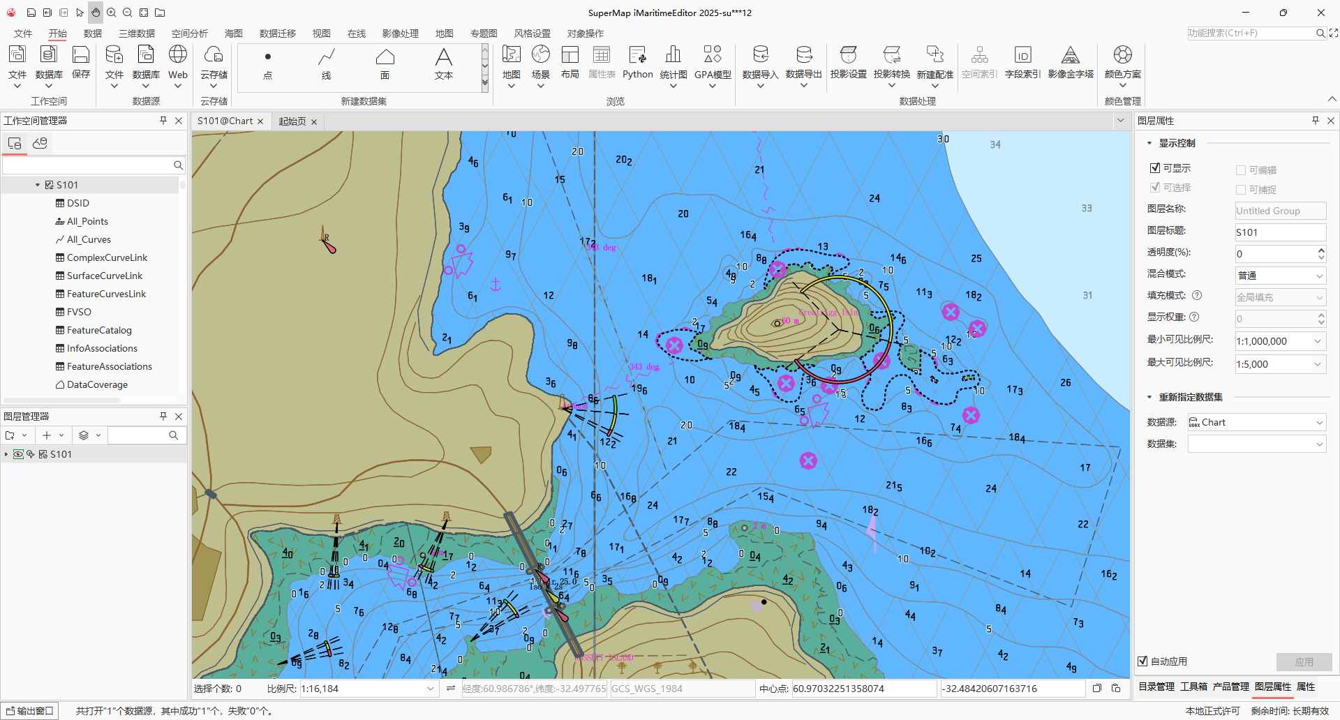Collapse the S101 tree node in workspace manager
This screenshot has width=1340, height=720.
(x=38, y=185)
